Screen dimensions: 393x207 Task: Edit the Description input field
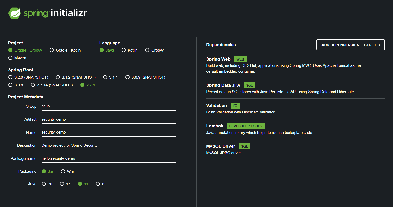coord(108,146)
